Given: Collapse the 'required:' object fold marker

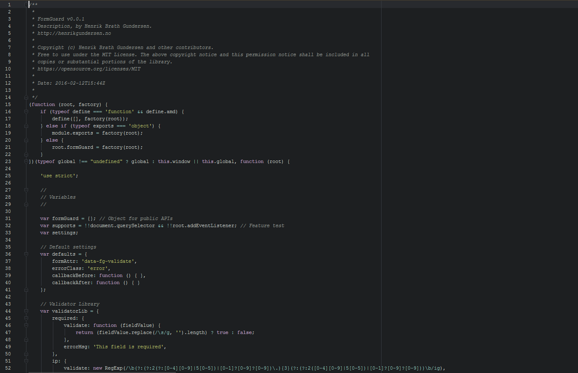Looking at the screenshot, I should point(26,318).
